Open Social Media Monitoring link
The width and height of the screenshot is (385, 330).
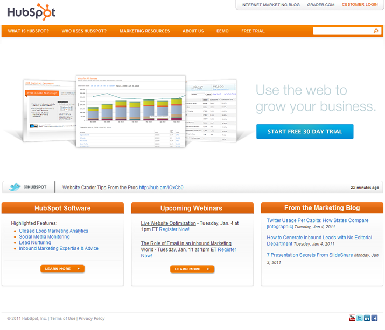pos(44,236)
